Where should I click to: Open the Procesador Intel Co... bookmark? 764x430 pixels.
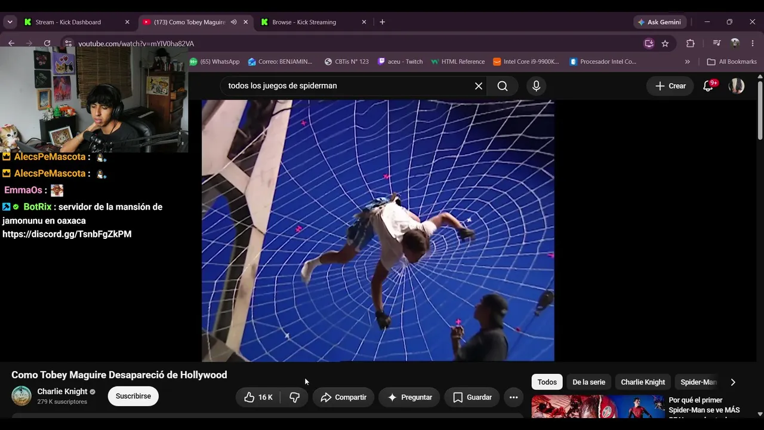tap(603, 62)
